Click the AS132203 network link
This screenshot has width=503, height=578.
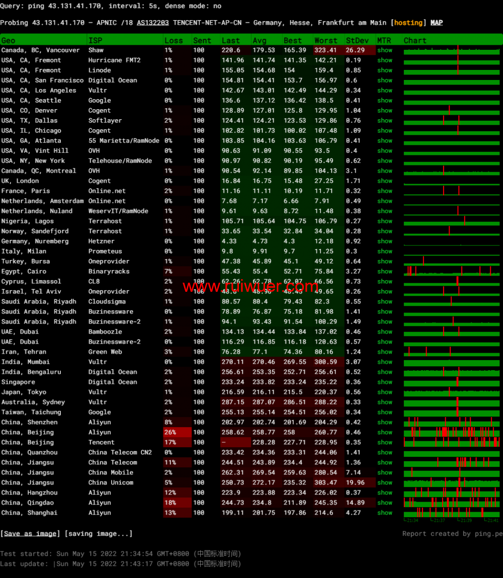152,23
